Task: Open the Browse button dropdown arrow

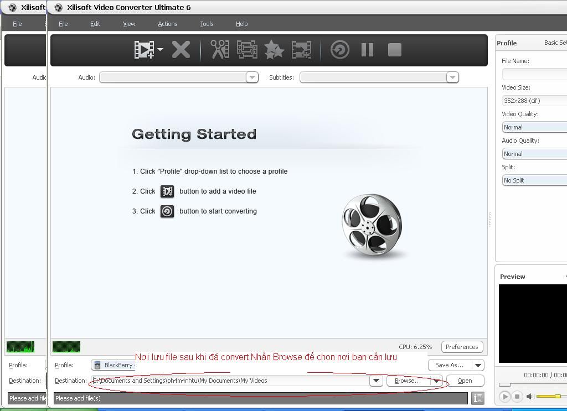Action: [x=436, y=381]
